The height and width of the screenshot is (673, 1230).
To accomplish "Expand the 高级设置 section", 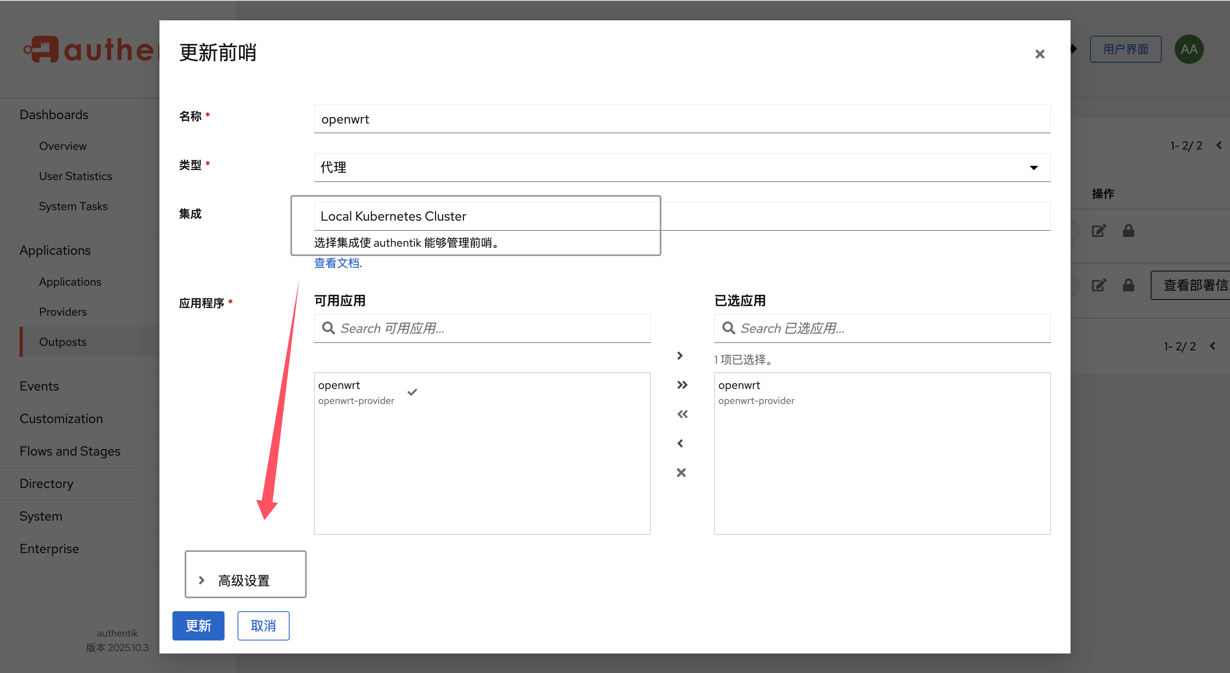I will [x=244, y=580].
